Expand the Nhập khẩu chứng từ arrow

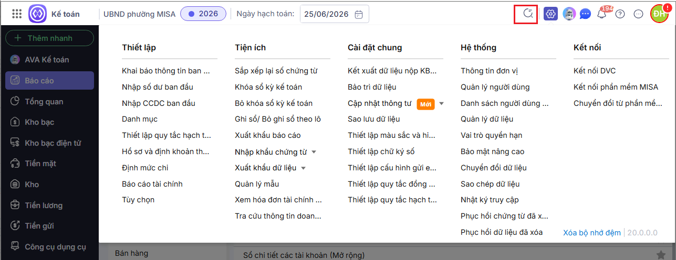pos(314,152)
